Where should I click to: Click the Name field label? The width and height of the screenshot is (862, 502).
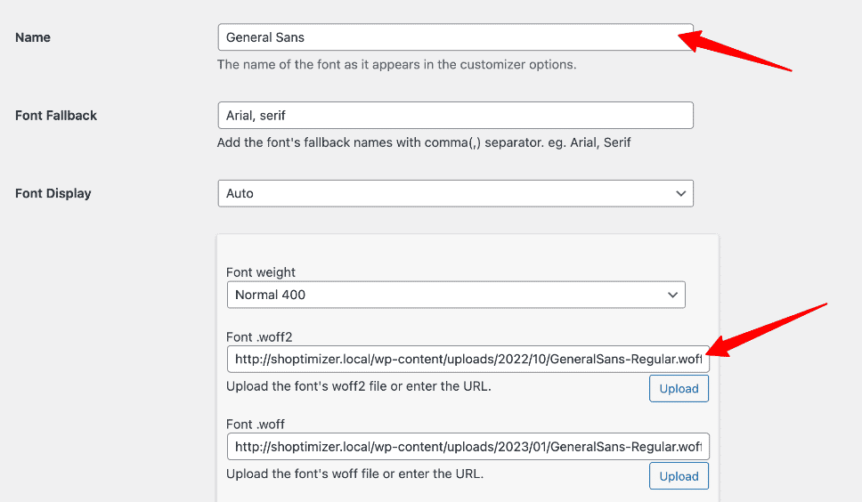pos(33,37)
